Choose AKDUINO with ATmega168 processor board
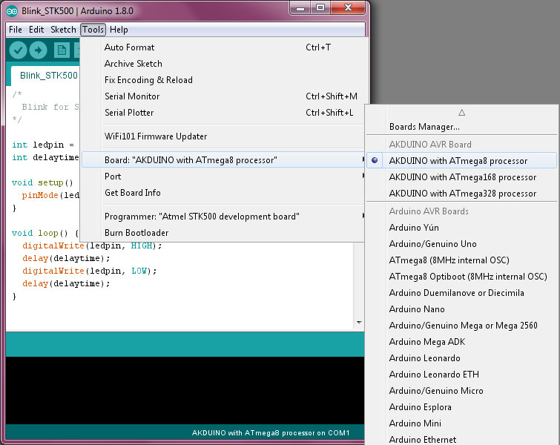The width and height of the screenshot is (560, 445). [x=462, y=177]
